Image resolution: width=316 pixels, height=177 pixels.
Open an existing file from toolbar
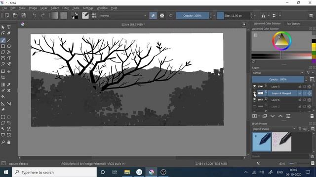pos(15,15)
